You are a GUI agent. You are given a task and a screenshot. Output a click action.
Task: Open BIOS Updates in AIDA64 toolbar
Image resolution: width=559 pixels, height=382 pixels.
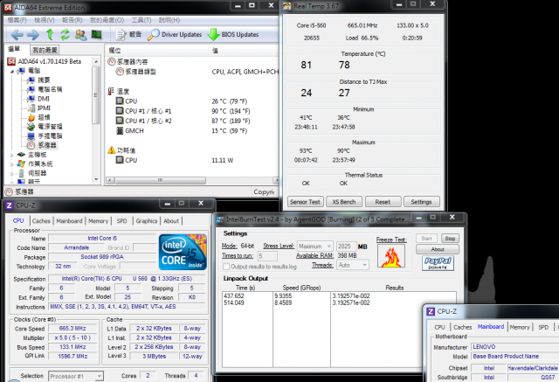click(233, 35)
